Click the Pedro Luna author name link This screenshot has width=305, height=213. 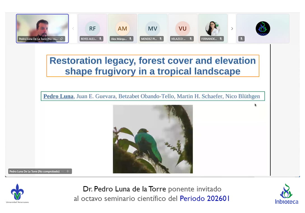[x=58, y=96]
